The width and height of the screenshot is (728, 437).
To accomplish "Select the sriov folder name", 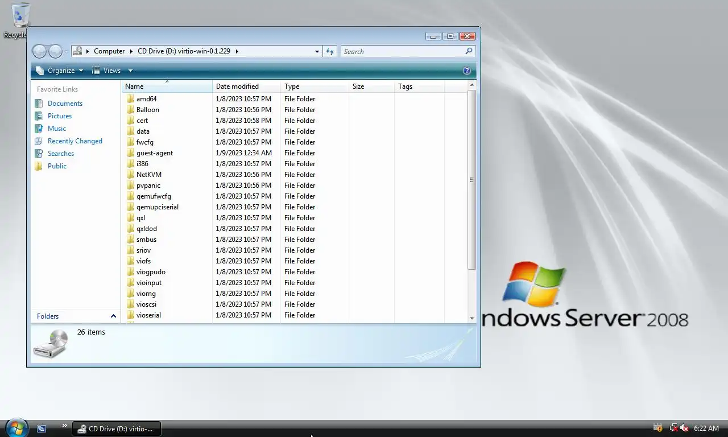I will click(x=143, y=250).
